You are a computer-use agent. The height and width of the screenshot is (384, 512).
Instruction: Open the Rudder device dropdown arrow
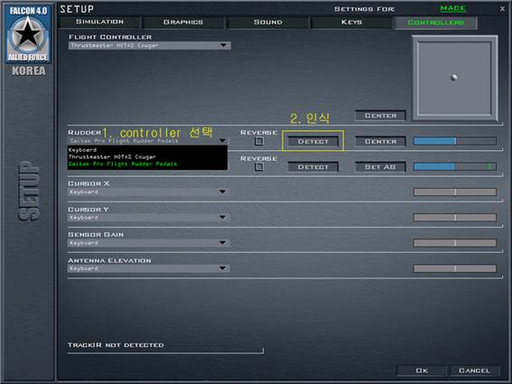222,141
